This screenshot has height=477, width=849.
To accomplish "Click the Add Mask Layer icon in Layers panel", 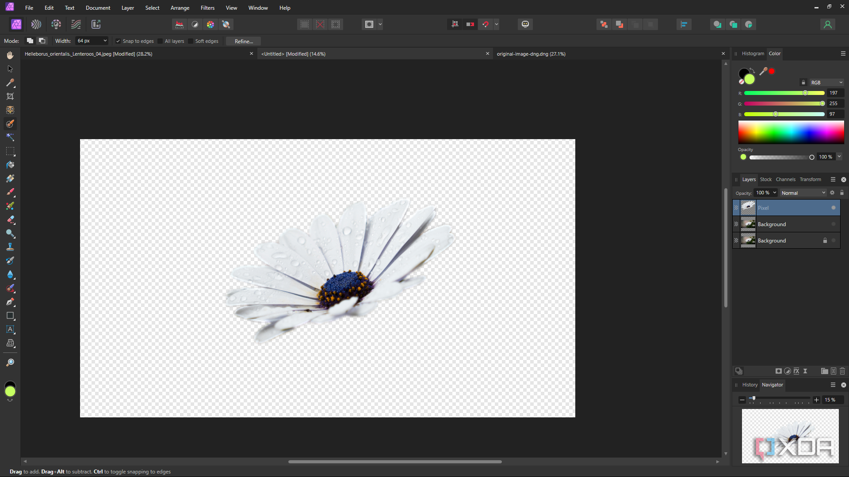I will [778, 371].
